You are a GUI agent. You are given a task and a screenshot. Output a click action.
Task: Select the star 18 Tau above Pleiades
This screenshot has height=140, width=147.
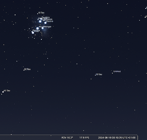38,14
